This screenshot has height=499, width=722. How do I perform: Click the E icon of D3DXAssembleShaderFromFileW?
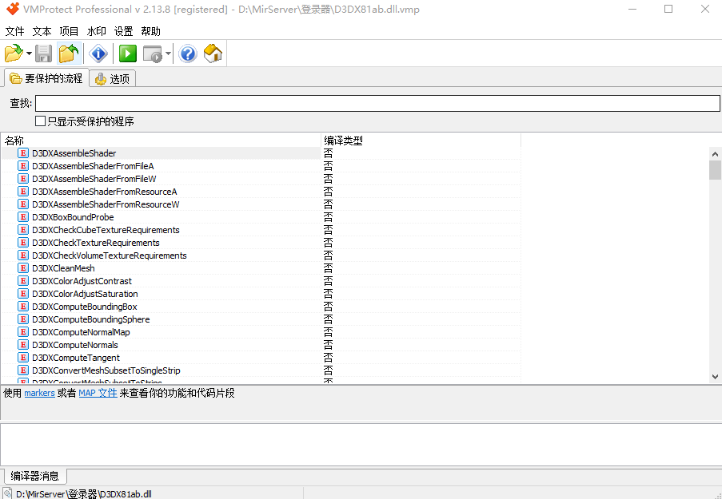23,179
